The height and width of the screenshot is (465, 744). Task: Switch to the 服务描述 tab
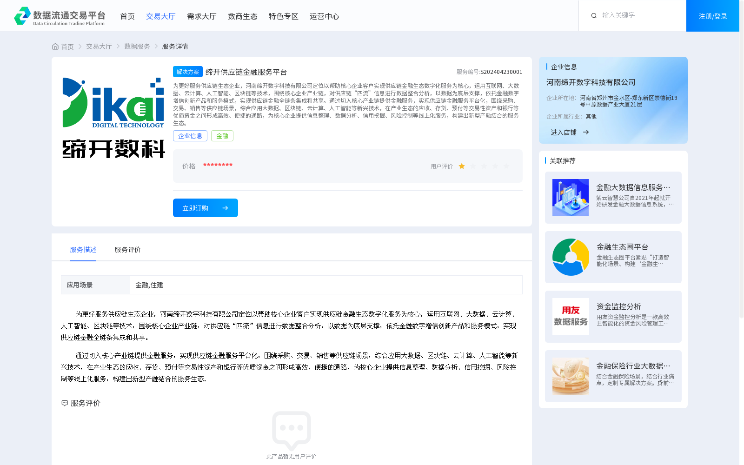tap(83, 250)
